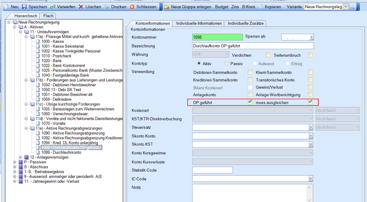Click the Kopieren copy icon
Image resolution: width=367 pixels, height=202 pixels.
pyautogui.click(x=260, y=7)
